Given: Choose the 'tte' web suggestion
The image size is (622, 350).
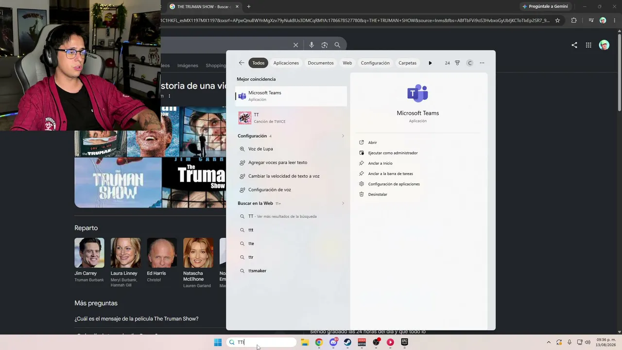Looking at the screenshot, I should [291, 244].
